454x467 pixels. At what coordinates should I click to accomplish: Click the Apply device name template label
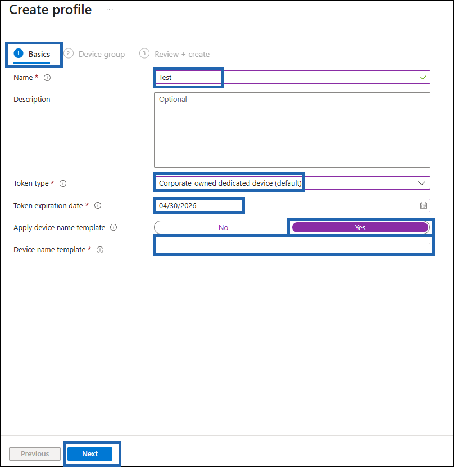click(59, 227)
